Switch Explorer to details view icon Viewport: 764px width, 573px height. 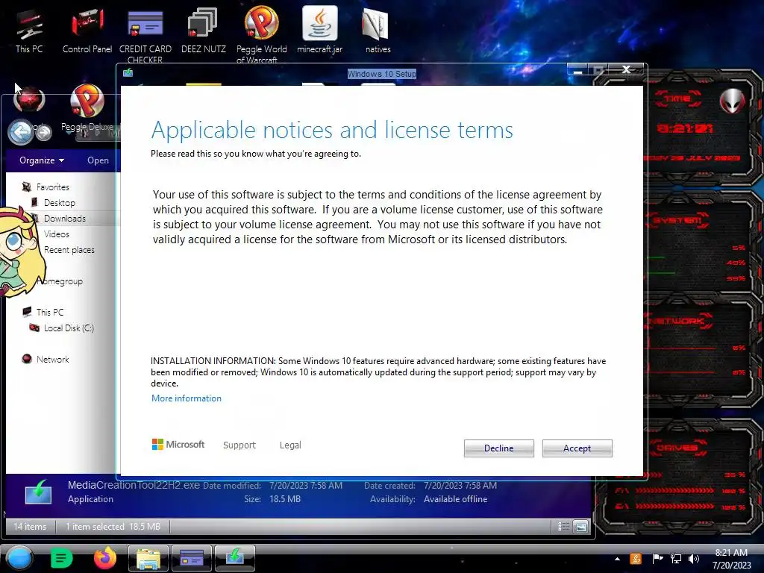coord(563,526)
